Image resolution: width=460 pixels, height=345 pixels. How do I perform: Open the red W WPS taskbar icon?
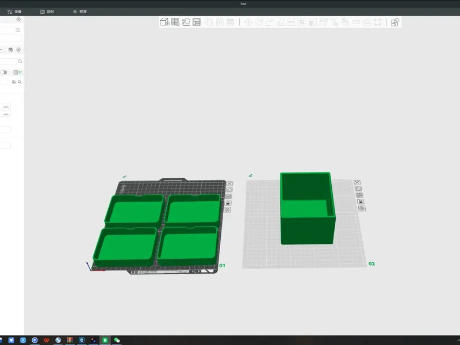coord(47,340)
